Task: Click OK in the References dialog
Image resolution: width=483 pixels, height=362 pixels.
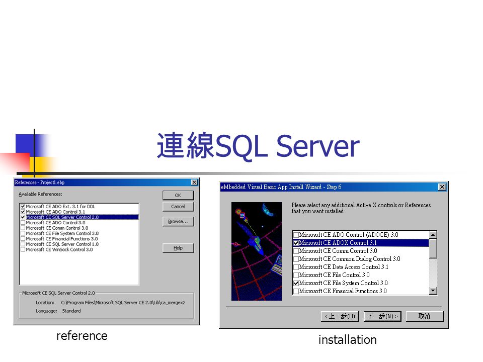Action: point(178,196)
